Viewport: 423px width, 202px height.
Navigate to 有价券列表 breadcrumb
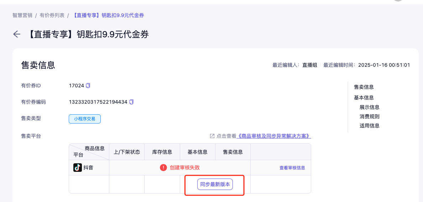point(52,15)
